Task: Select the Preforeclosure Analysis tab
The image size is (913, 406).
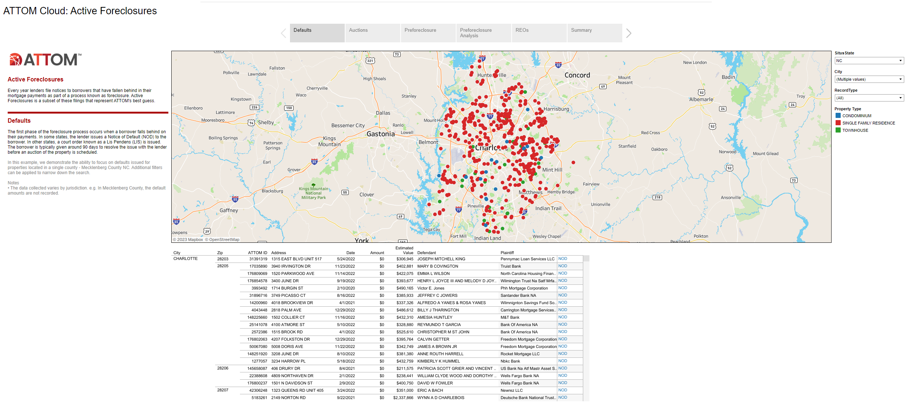Action: 484,33
